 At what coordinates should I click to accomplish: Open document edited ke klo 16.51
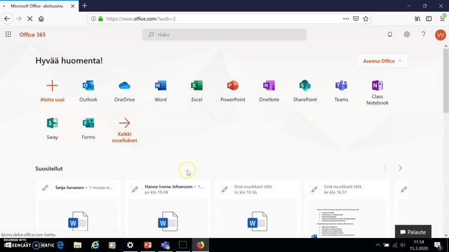[347, 209]
